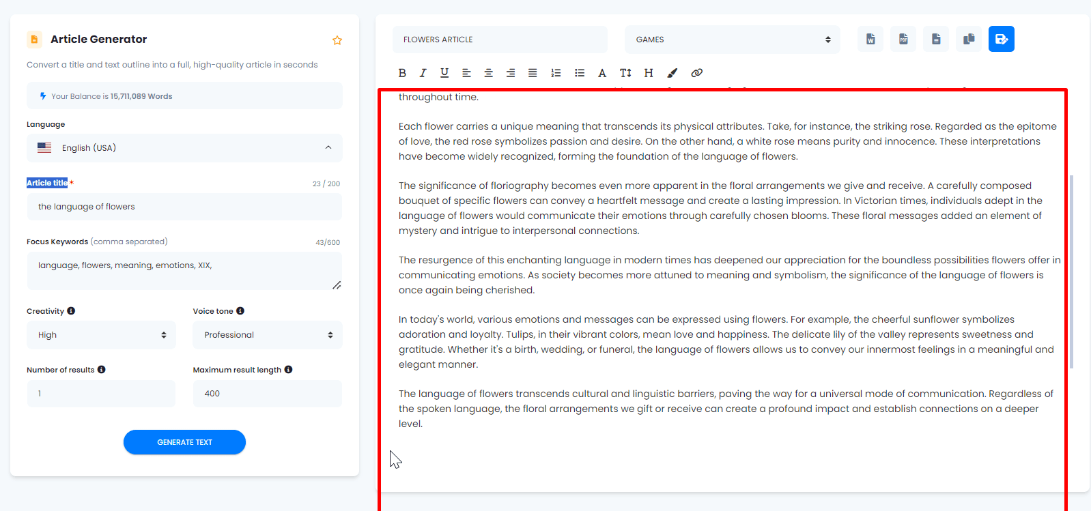This screenshot has height=511, width=1091.
Task: Toggle bold formatting
Action: point(402,73)
